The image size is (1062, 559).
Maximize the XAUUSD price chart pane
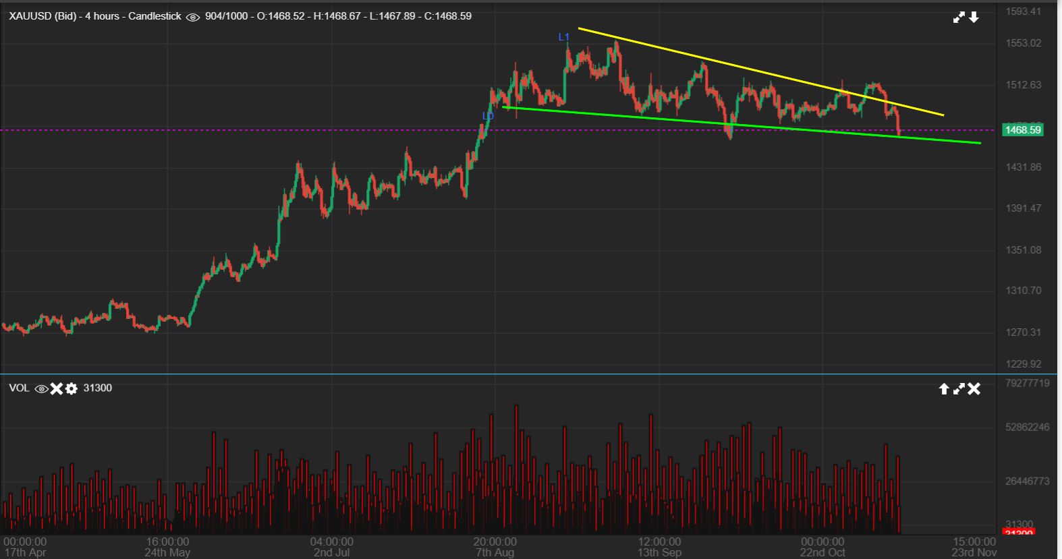959,18
